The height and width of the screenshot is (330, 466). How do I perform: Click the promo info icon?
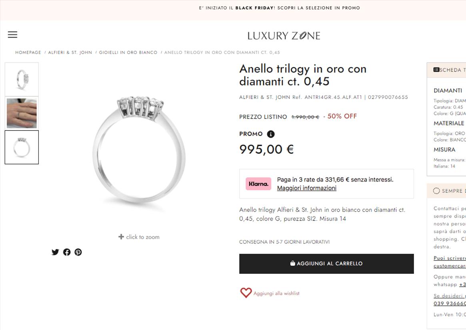(271, 134)
